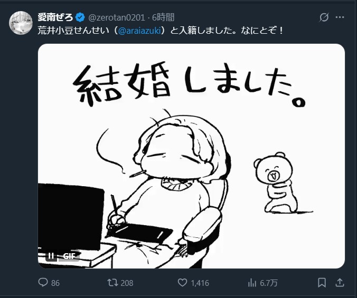Click the profile avatar picture
Image resolution: width=357 pixels, height=298 pixels.
point(21,23)
